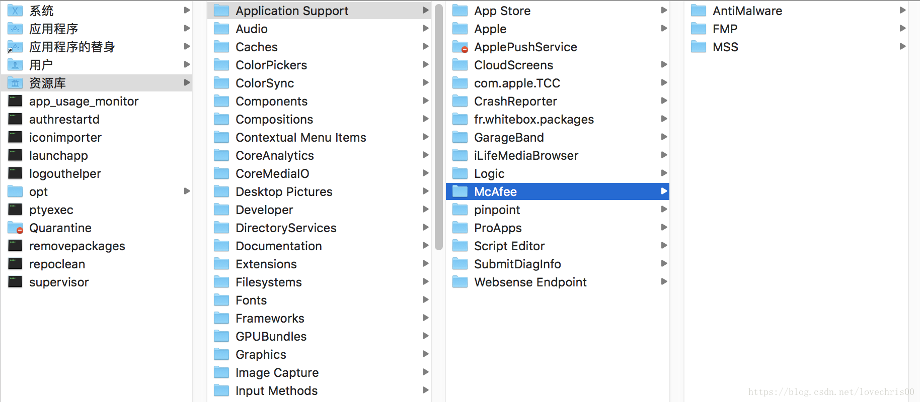
Task: Open the Extensions folder
Action: click(x=319, y=264)
